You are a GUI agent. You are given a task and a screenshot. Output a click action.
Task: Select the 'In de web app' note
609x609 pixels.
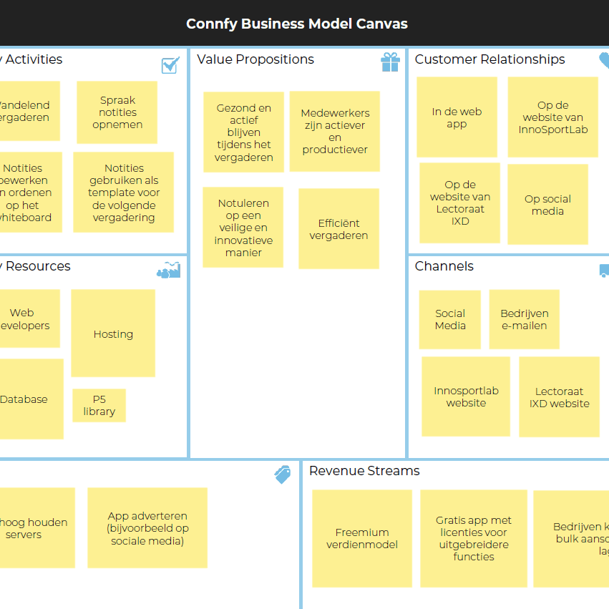457,117
